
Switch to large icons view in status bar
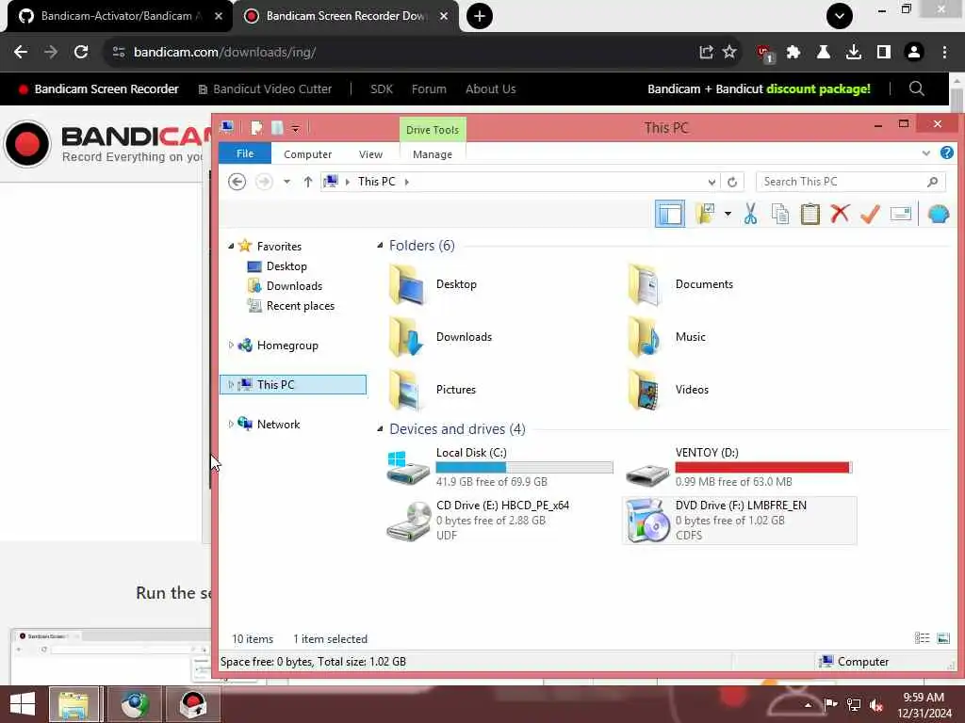(942, 638)
